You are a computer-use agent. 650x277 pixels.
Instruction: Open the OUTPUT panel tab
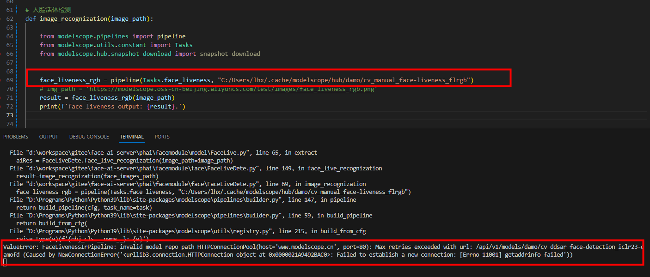[49, 137]
